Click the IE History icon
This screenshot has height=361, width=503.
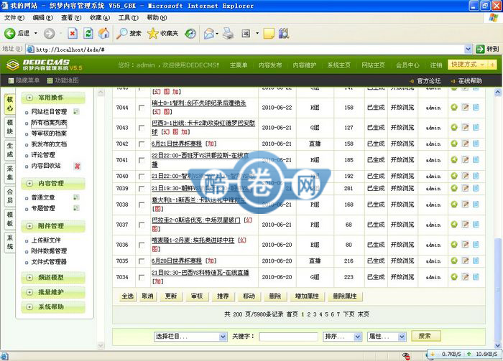pyautogui.click(x=190, y=33)
